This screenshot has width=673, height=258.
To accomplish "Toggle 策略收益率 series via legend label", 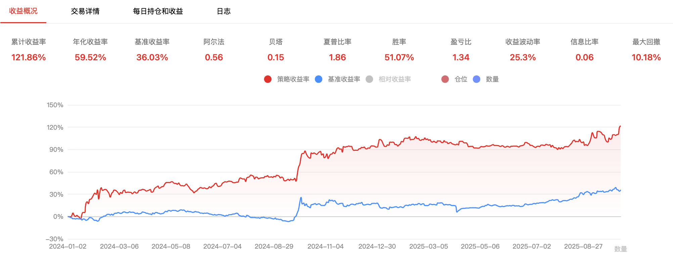I will (293, 79).
